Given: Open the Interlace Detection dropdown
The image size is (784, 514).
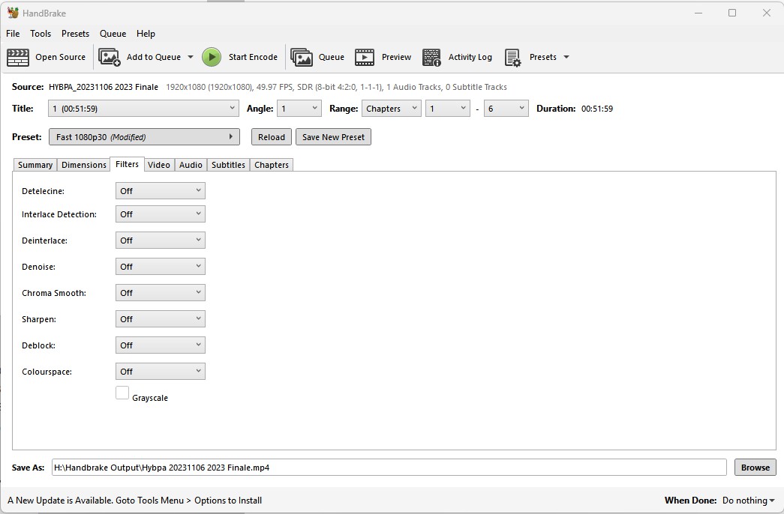Looking at the screenshot, I should click(x=160, y=214).
